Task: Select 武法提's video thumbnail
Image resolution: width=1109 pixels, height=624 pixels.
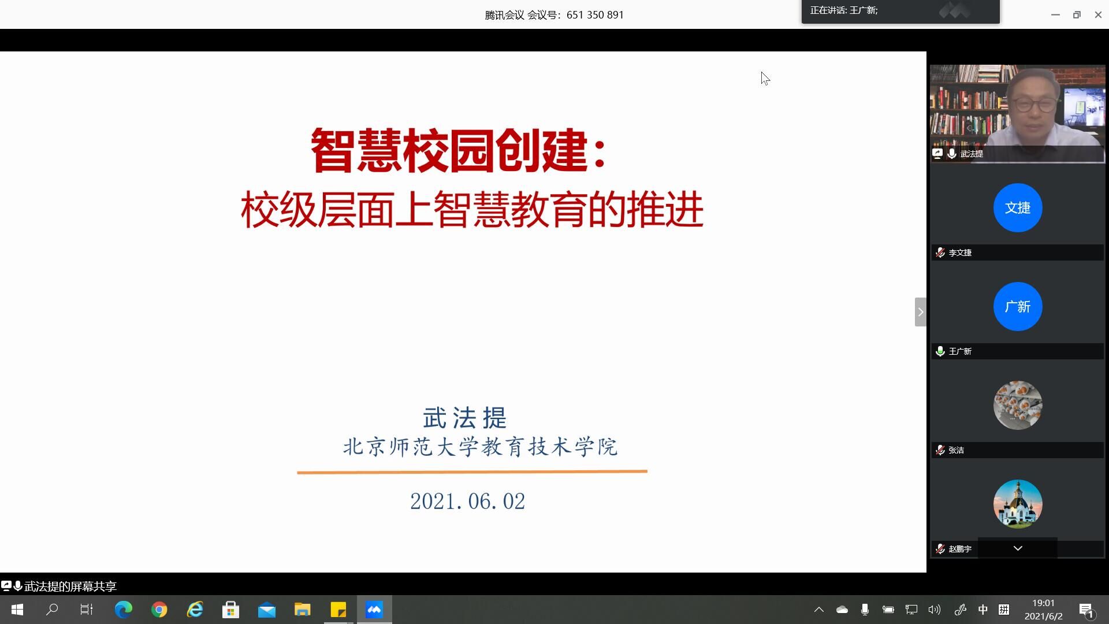Action: click(1017, 110)
